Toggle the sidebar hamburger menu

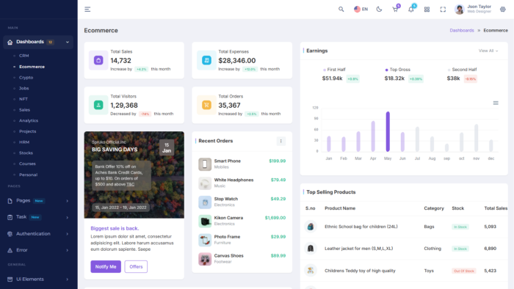[x=87, y=9]
